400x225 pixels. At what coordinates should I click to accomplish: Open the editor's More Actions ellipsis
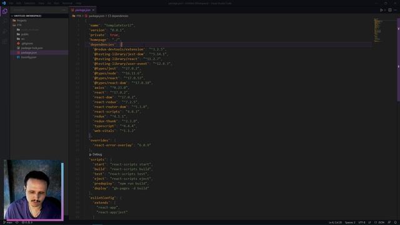click(396, 10)
